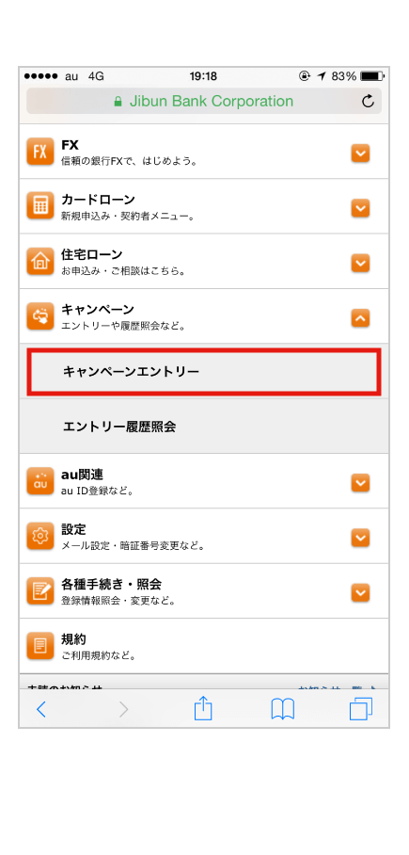Open Safari bookmarks

(x=283, y=709)
